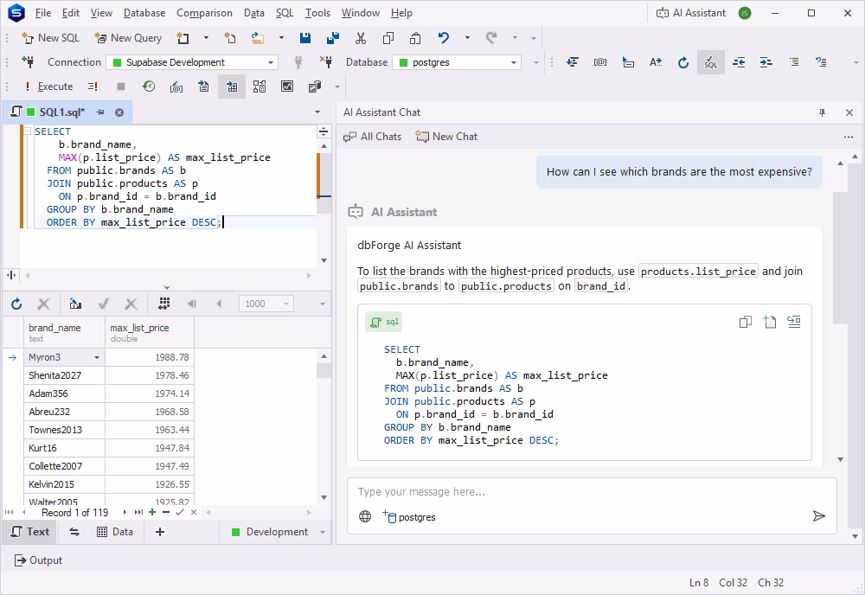The width and height of the screenshot is (865, 595).
Task: Add a new view with the plus tab
Action: pos(160,532)
